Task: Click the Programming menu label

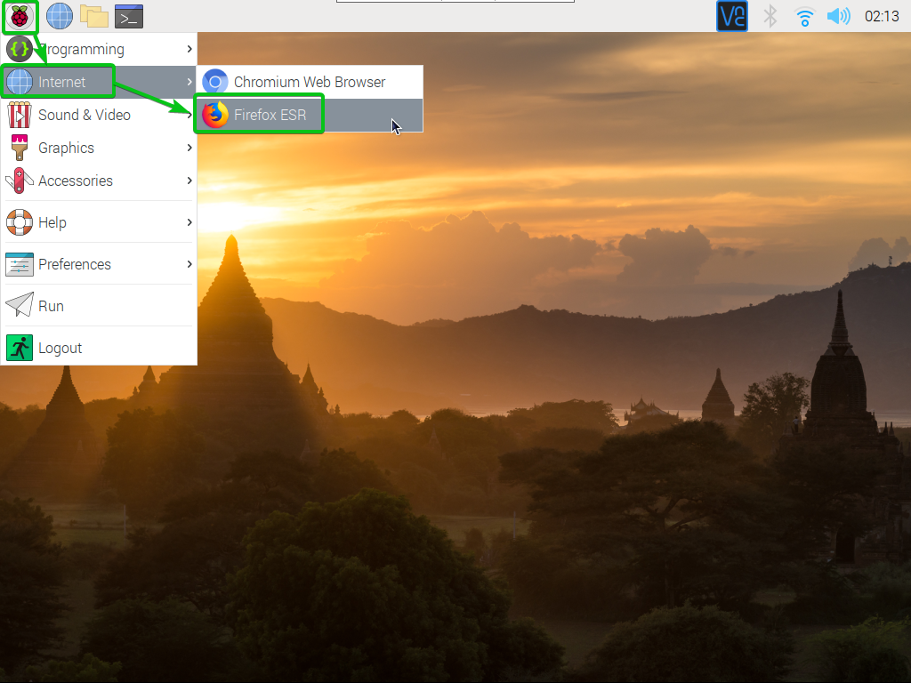Action: (x=81, y=50)
